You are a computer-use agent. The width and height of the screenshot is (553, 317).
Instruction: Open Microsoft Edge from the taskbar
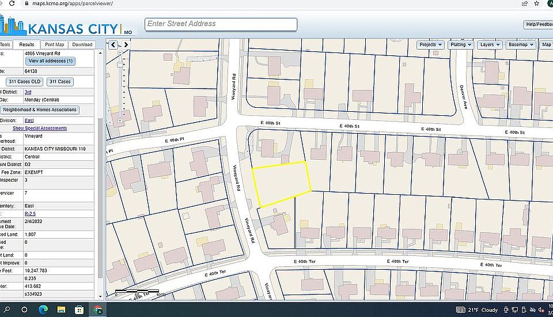(x=43, y=310)
